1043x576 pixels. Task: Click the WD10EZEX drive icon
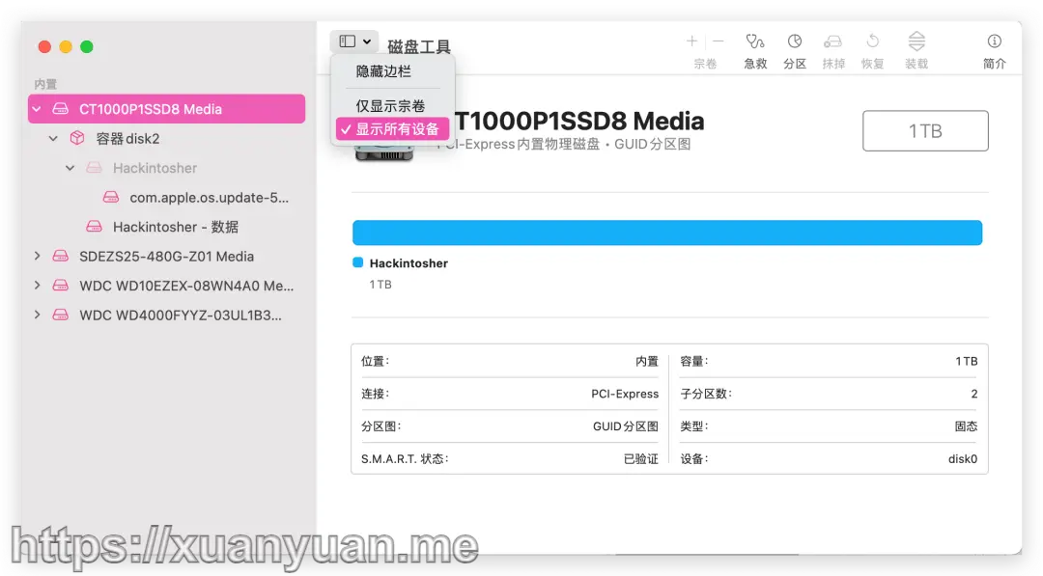[61, 285]
